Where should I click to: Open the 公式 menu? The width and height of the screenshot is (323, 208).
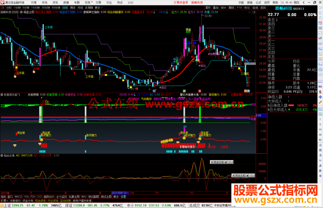click(258, 2)
